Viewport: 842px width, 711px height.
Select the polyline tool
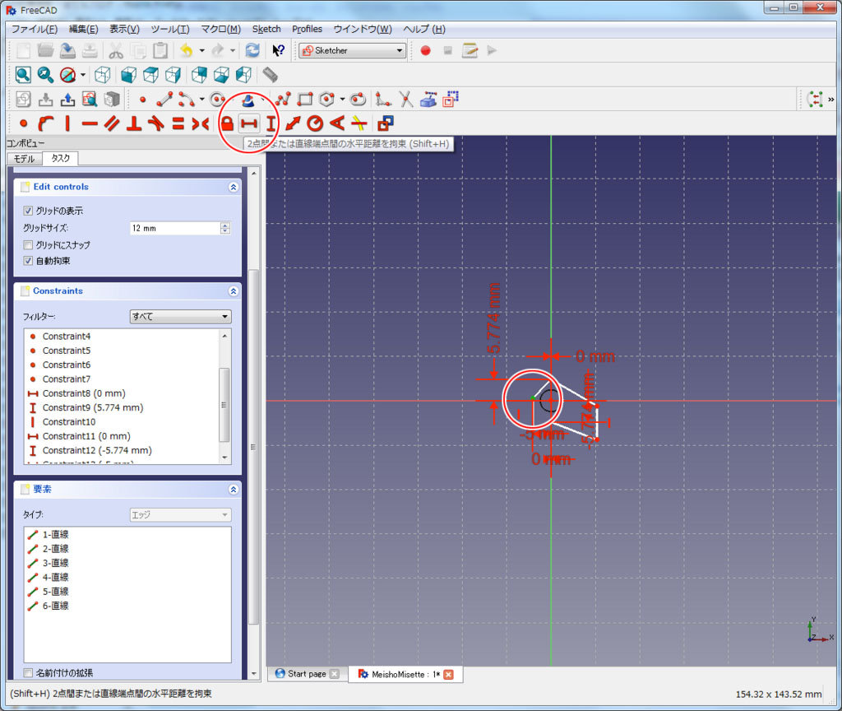pyautogui.click(x=283, y=100)
